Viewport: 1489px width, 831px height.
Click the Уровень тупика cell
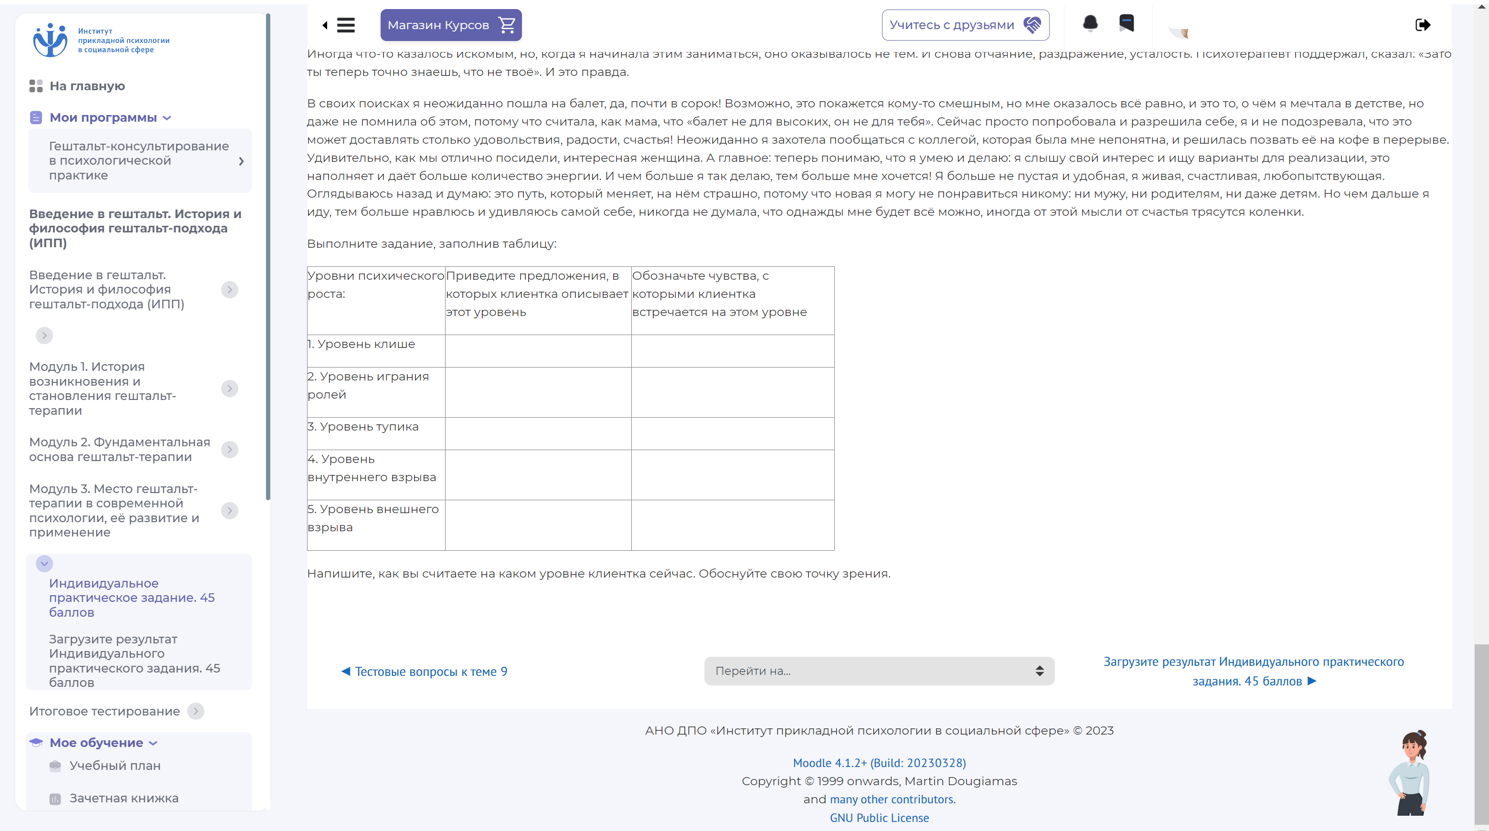coord(376,433)
